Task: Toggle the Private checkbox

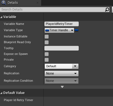Action: pos(47,60)
